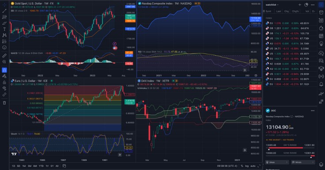Add a symbol with the watchlist plus icon
The image size is (325, 170).
(x=300, y=5)
